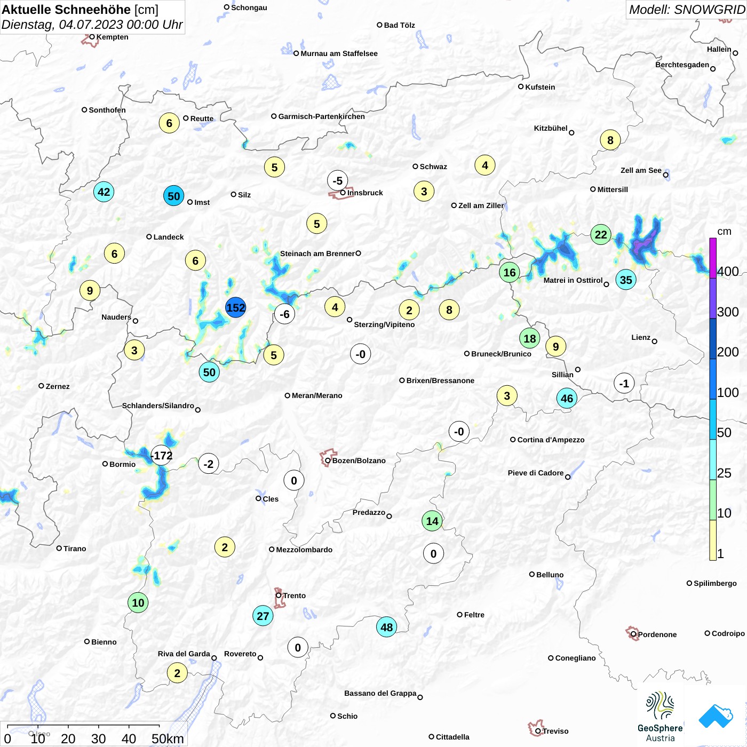Click the blue mountain logo in the corner

(x=716, y=717)
